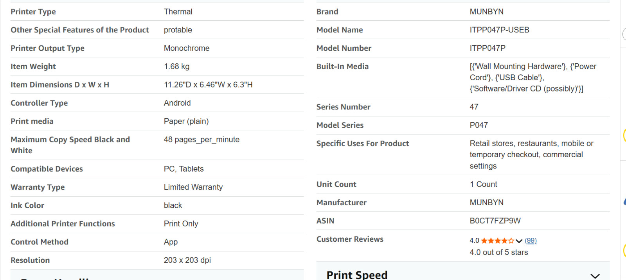626x280 pixels.
Task: Click the Manufacturer value MUNBYN
Action: click(x=487, y=203)
